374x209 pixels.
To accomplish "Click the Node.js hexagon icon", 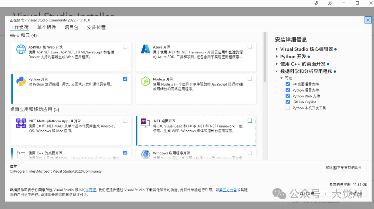I will pyautogui.click(x=145, y=81).
